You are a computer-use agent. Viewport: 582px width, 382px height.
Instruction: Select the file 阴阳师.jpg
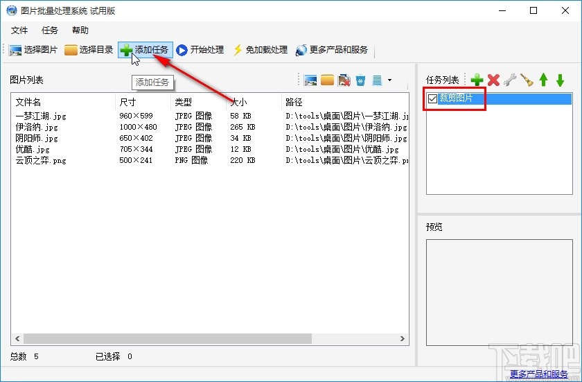(37, 138)
